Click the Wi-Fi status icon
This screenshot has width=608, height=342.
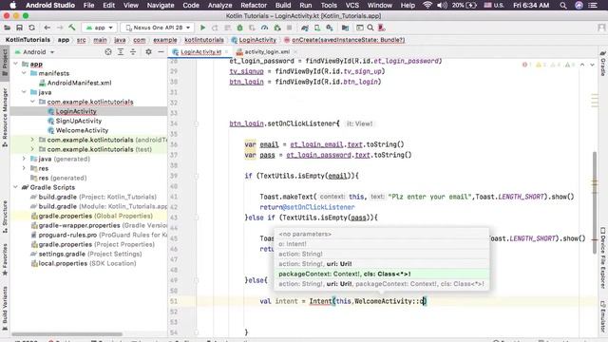tap(427, 6)
